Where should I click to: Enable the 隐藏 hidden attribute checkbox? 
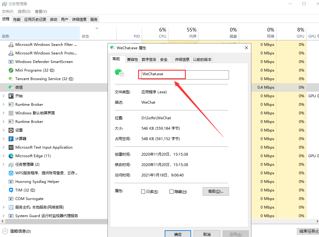point(172,191)
